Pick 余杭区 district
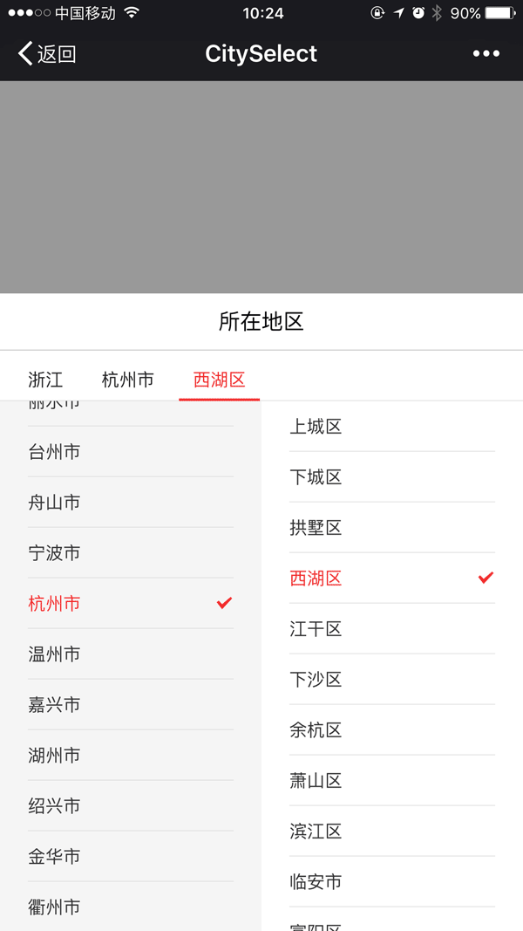 tap(392, 729)
